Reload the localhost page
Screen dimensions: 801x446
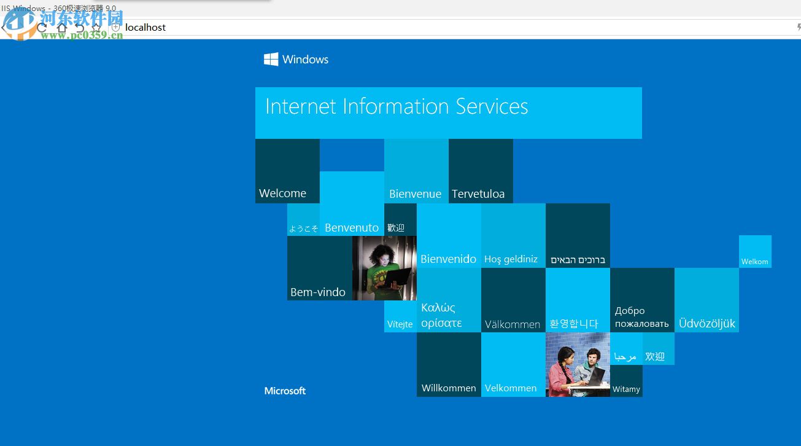pyautogui.click(x=42, y=28)
